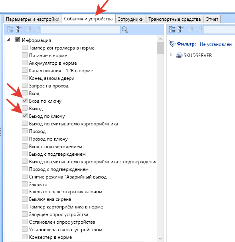The width and height of the screenshot is (235, 242).
Task: Enable the 'Проход по ключу' checkbox
Action: point(25,139)
